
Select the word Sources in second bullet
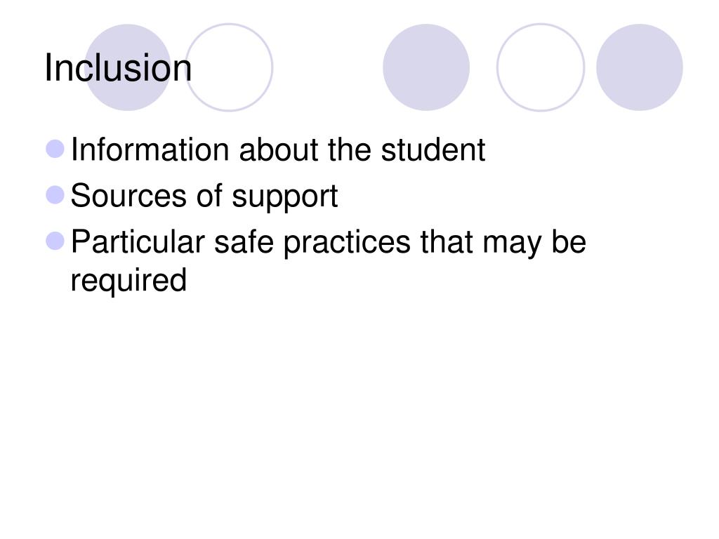tap(128, 196)
